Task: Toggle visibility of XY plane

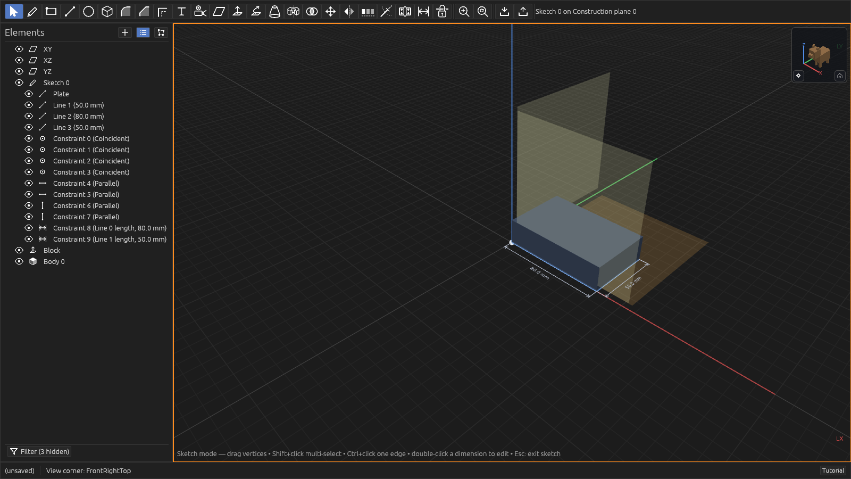Action: pyautogui.click(x=19, y=49)
